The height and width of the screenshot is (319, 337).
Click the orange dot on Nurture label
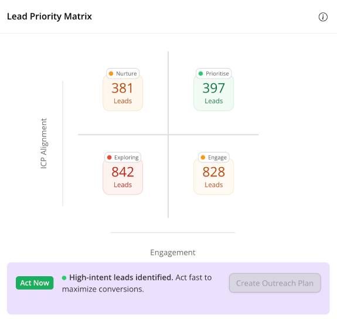[x=111, y=73]
